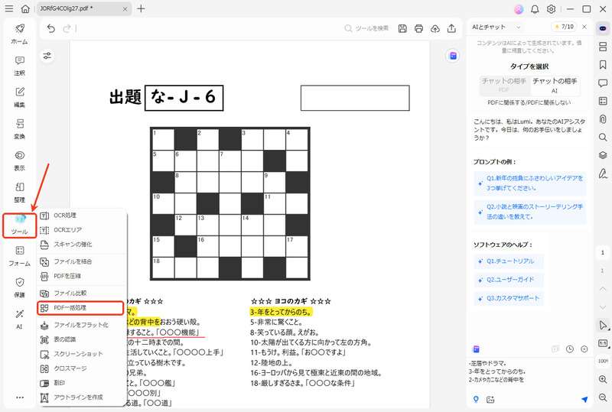The image size is (612, 412).
Task: Click the empty answer box on page
Action: tap(355, 98)
